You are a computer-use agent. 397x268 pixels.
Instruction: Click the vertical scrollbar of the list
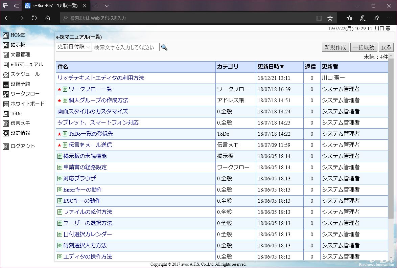tap(391, 135)
